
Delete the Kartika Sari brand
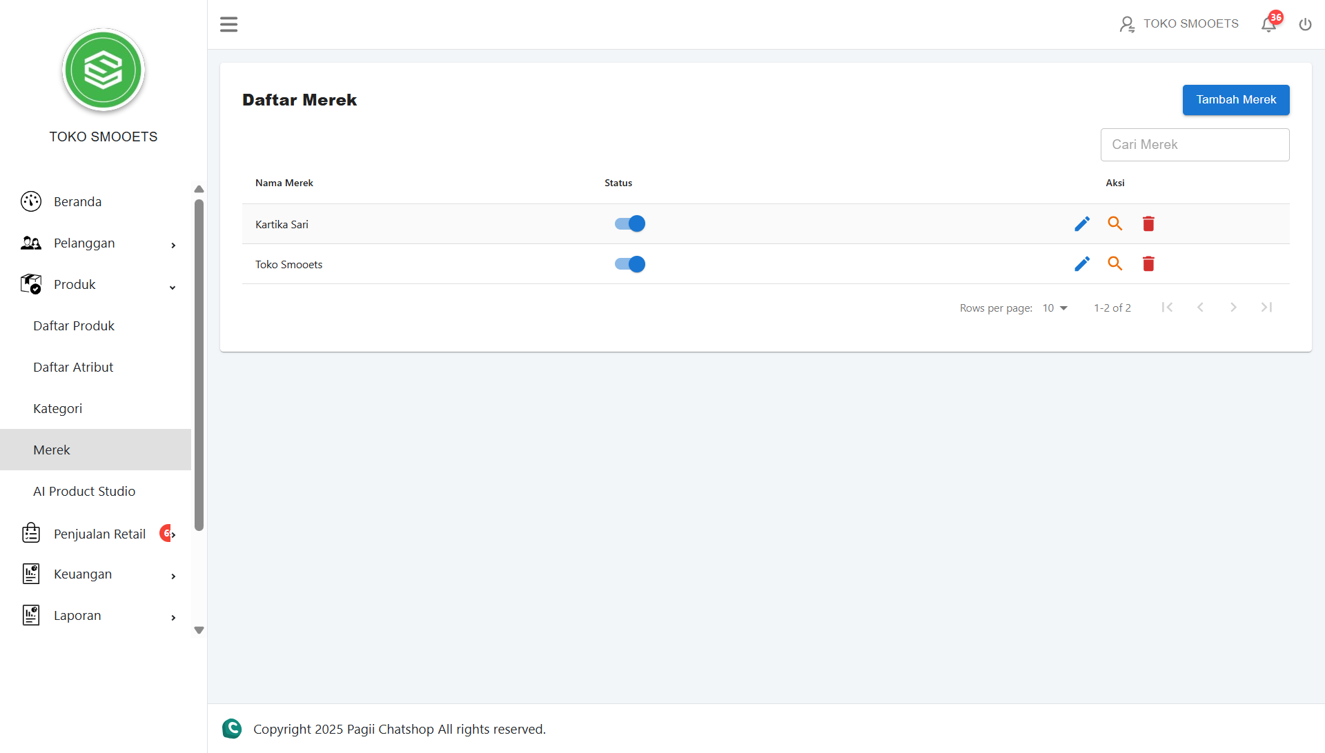click(x=1148, y=223)
